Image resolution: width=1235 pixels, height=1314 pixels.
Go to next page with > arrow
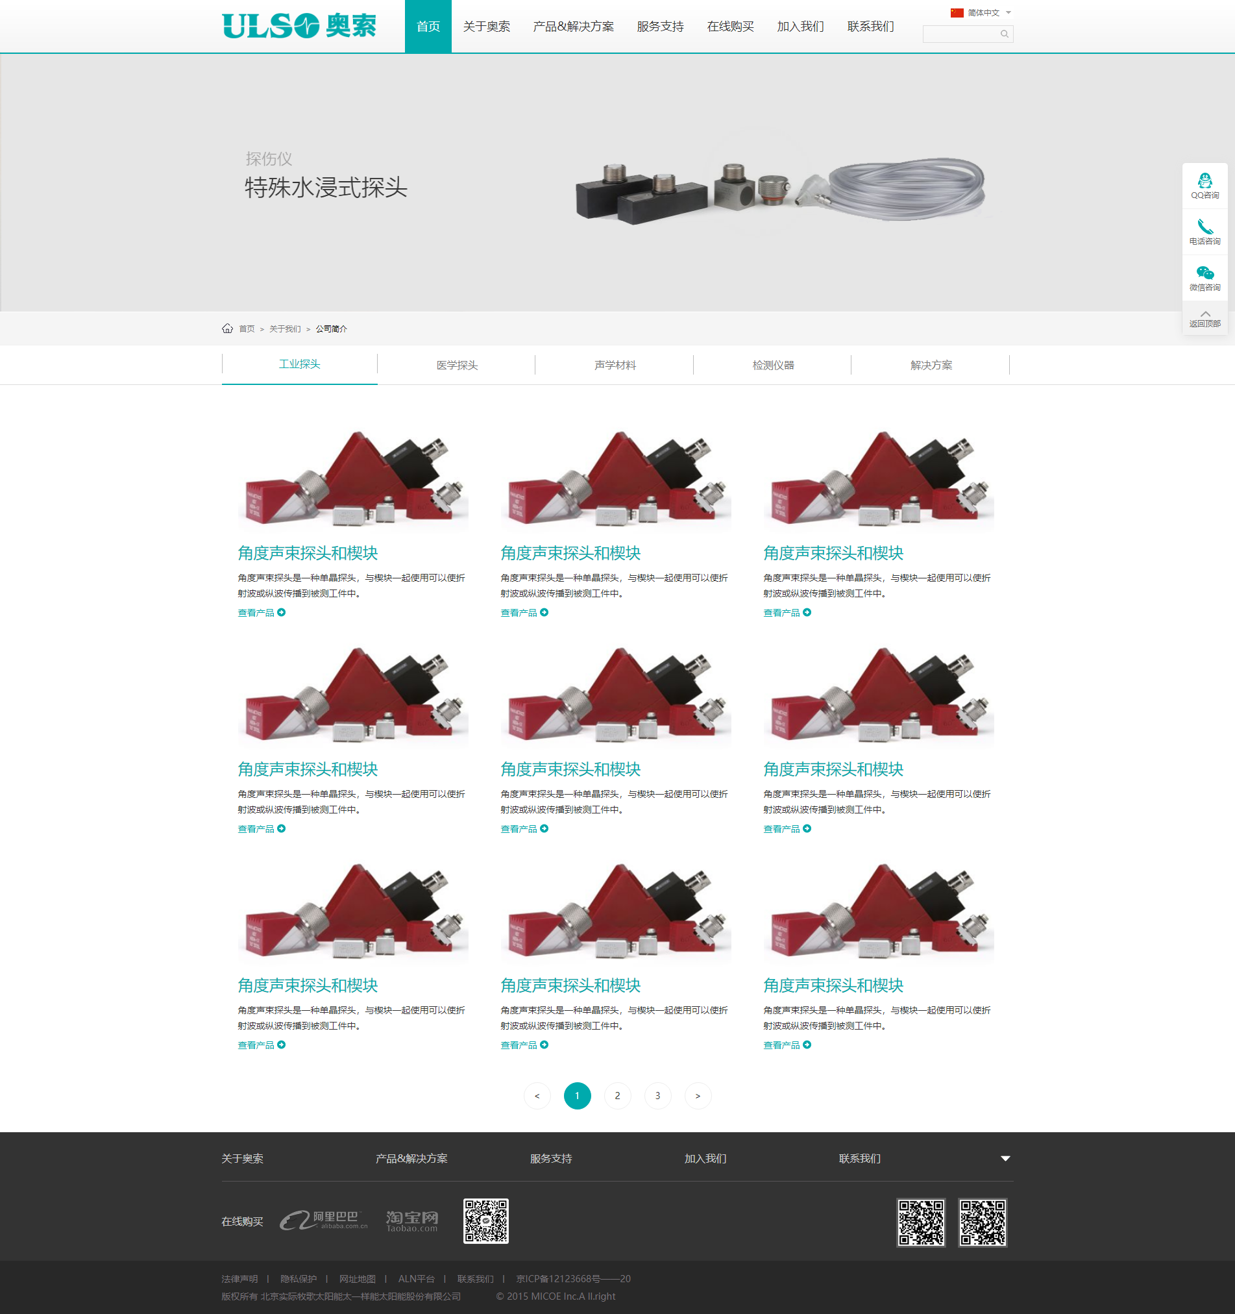coord(697,1096)
